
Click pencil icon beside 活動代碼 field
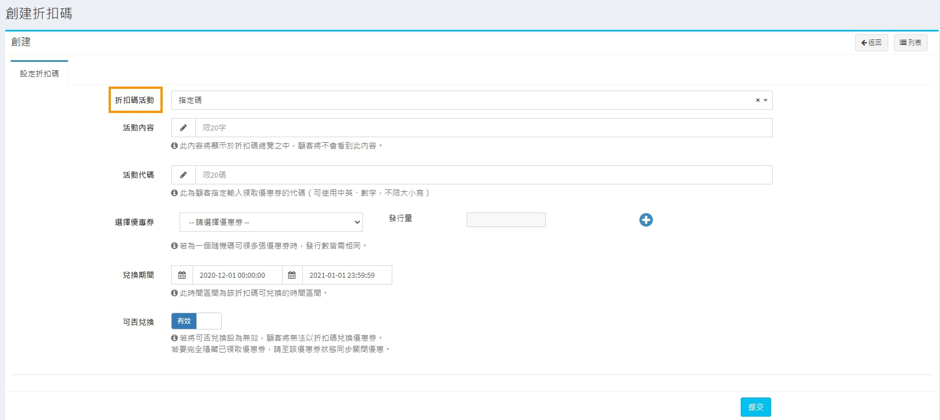click(183, 175)
